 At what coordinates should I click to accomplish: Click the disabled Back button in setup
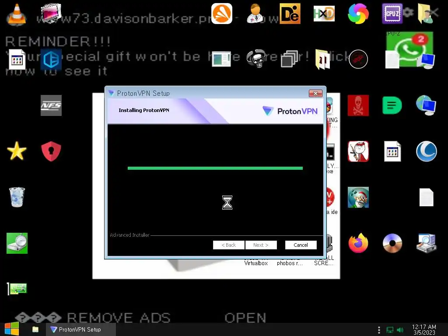228,245
